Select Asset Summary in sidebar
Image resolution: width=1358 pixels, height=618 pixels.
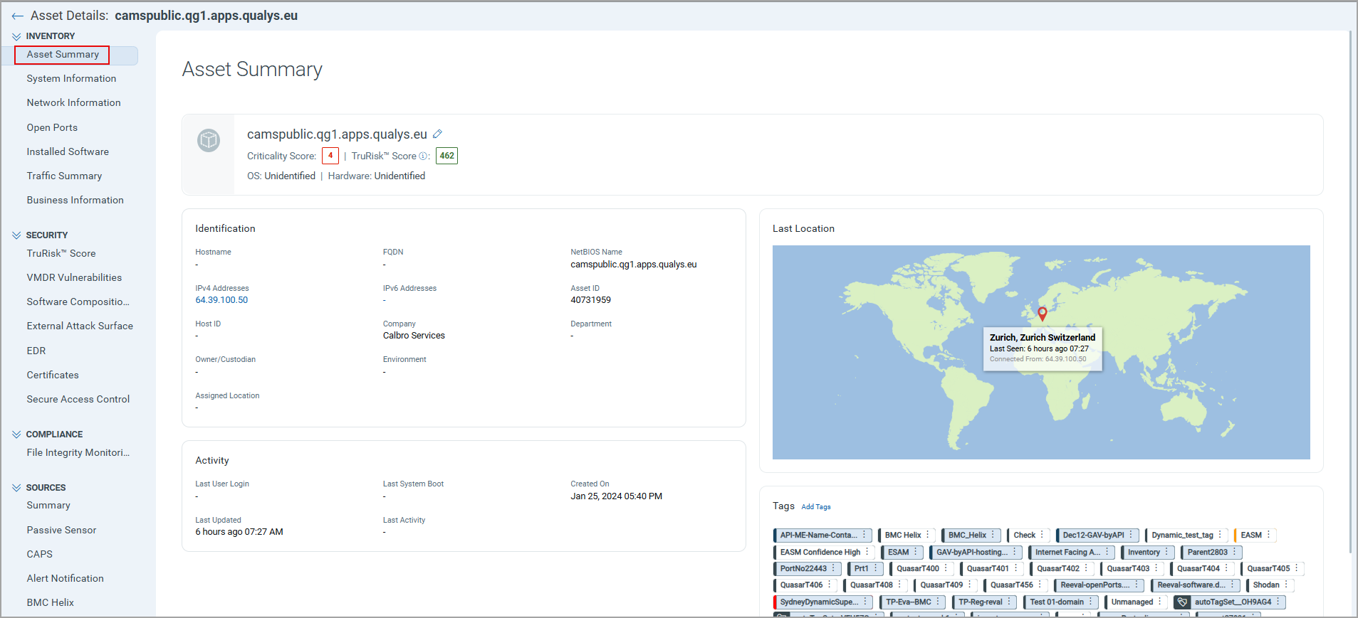pyautogui.click(x=63, y=55)
